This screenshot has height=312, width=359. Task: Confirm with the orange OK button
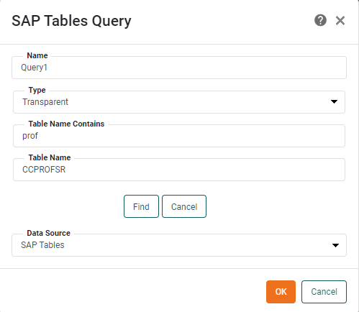point(281,292)
